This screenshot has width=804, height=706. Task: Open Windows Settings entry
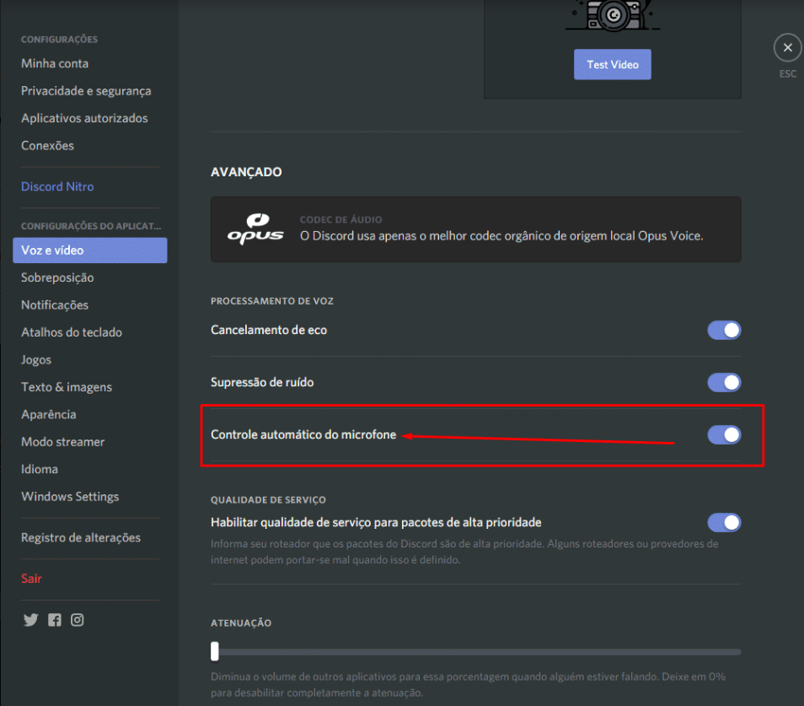point(70,497)
